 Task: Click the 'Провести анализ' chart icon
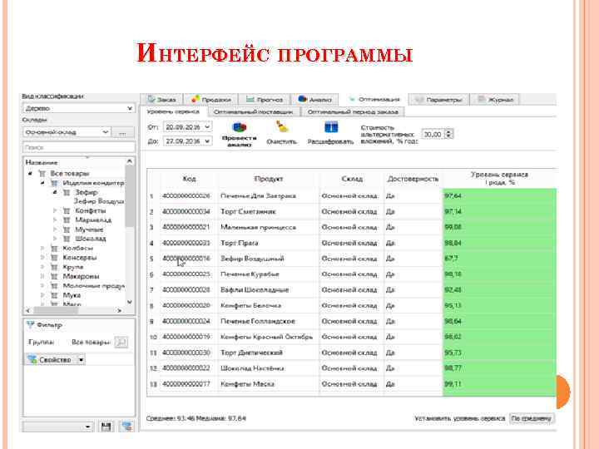coord(240,127)
